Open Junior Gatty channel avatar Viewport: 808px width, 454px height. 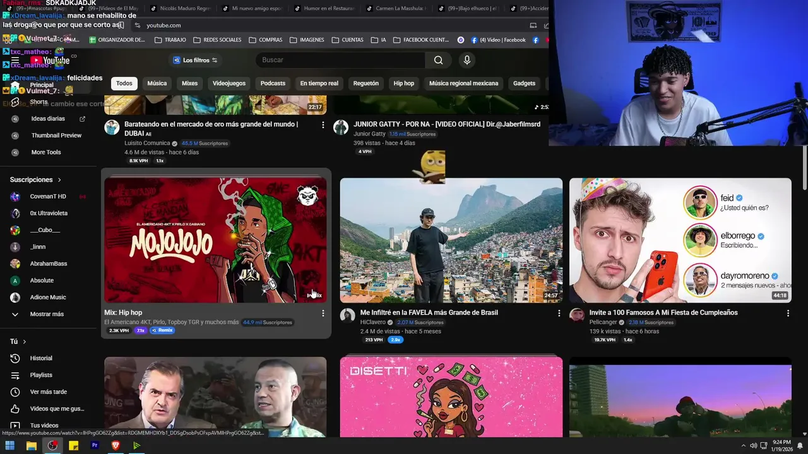tap(341, 127)
